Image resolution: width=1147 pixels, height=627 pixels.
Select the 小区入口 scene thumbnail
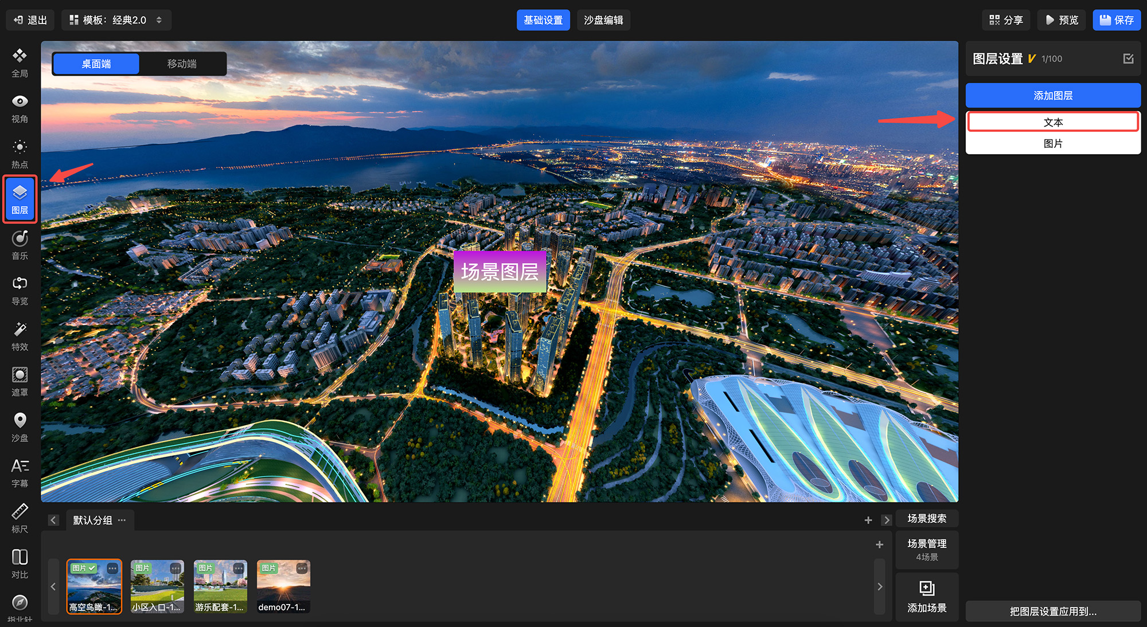point(157,586)
